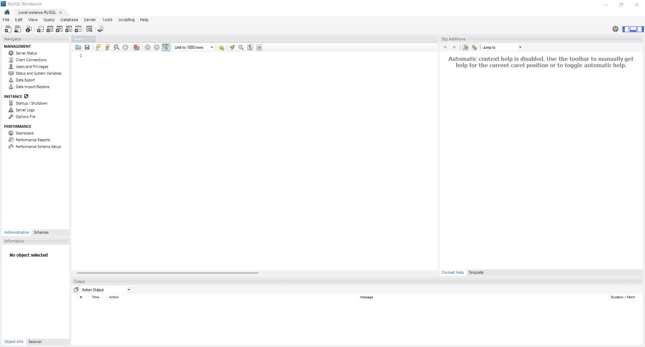Commit the current transaction
Image resolution: width=645 pixels, height=347 pixels.
pyautogui.click(x=148, y=47)
